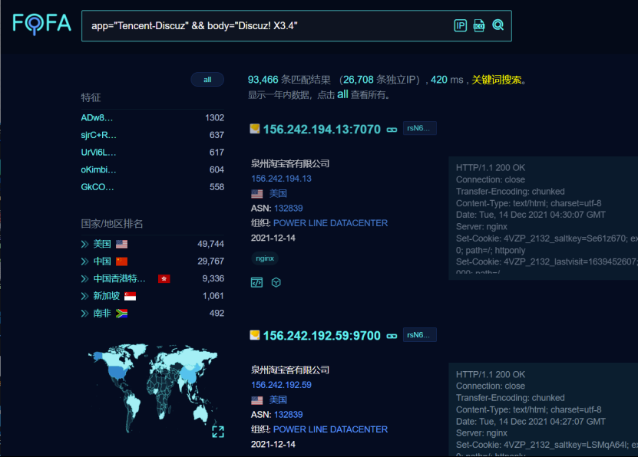
Task: Click the 国家/地区排名 section heading
Action: click(112, 224)
